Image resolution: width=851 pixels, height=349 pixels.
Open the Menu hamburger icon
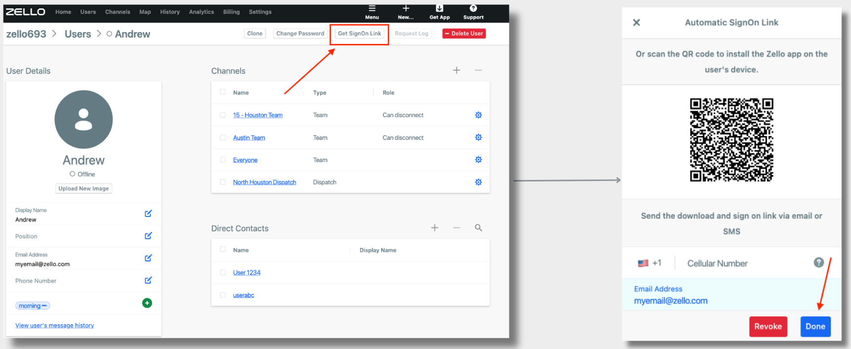pyautogui.click(x=372, y=8)
